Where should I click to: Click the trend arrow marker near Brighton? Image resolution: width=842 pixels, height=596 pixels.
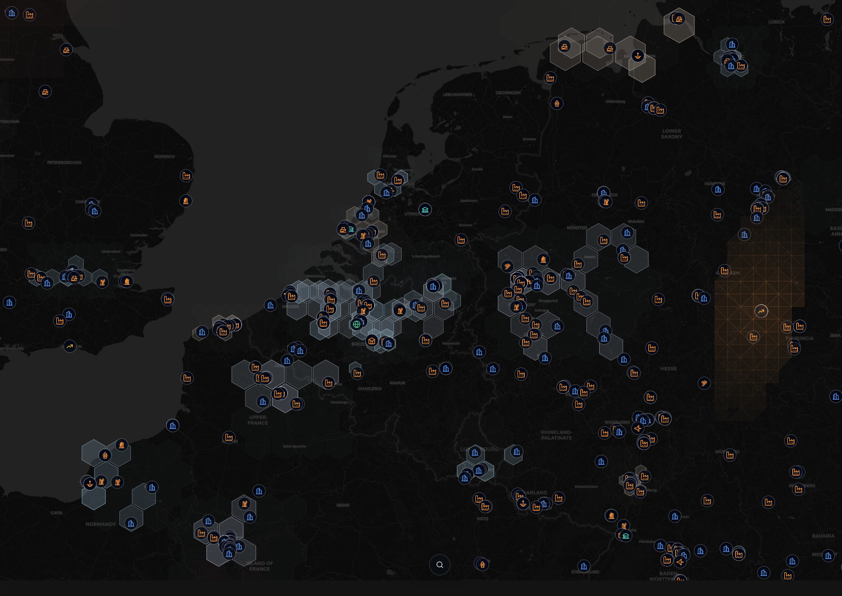click(70, 346)
